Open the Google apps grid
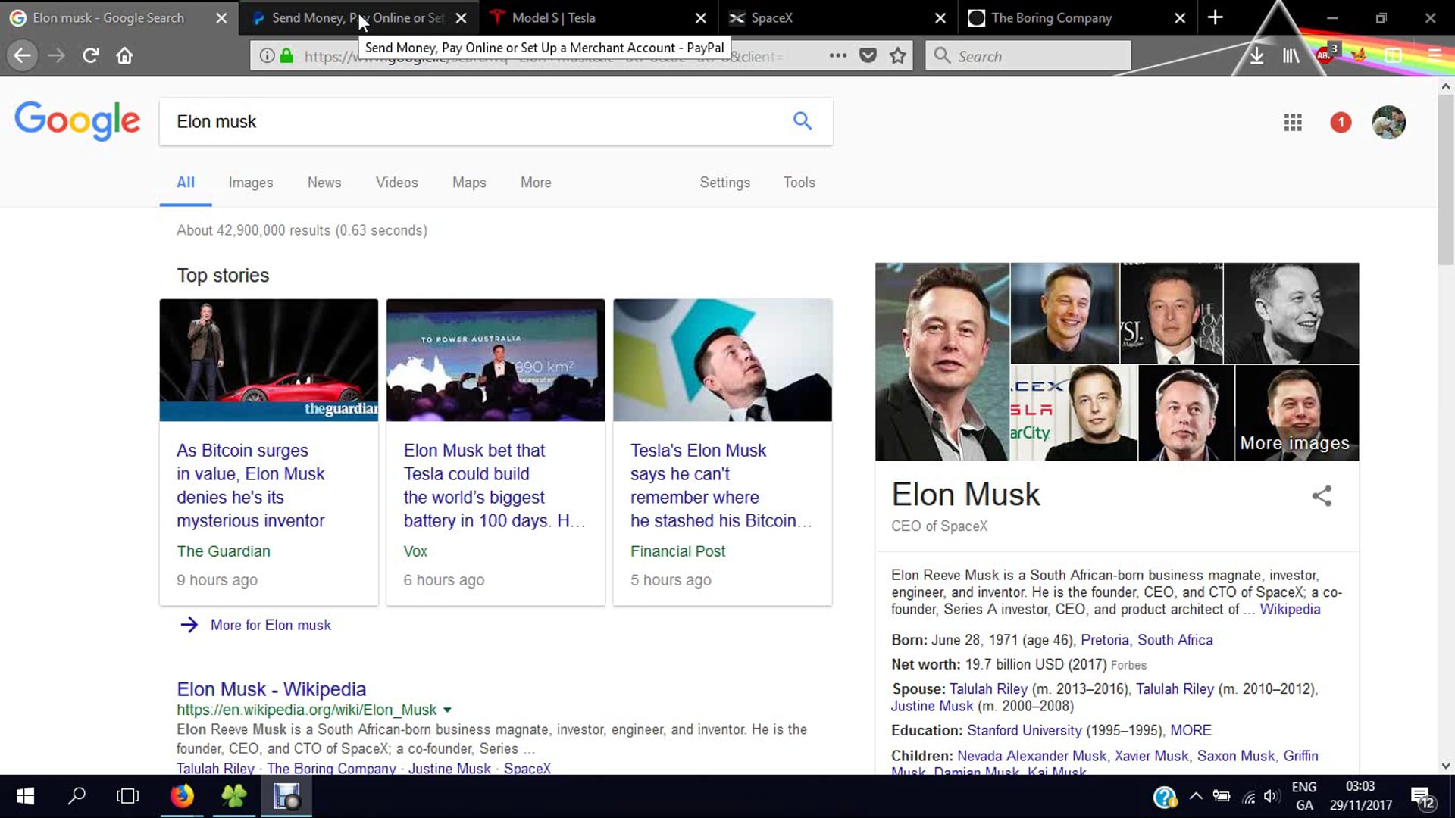The height and width of the screenshot is (818, 1455). 1293,122
